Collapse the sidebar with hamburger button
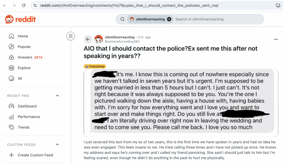This screenshot has height=164, width=283. coord(70,36)
